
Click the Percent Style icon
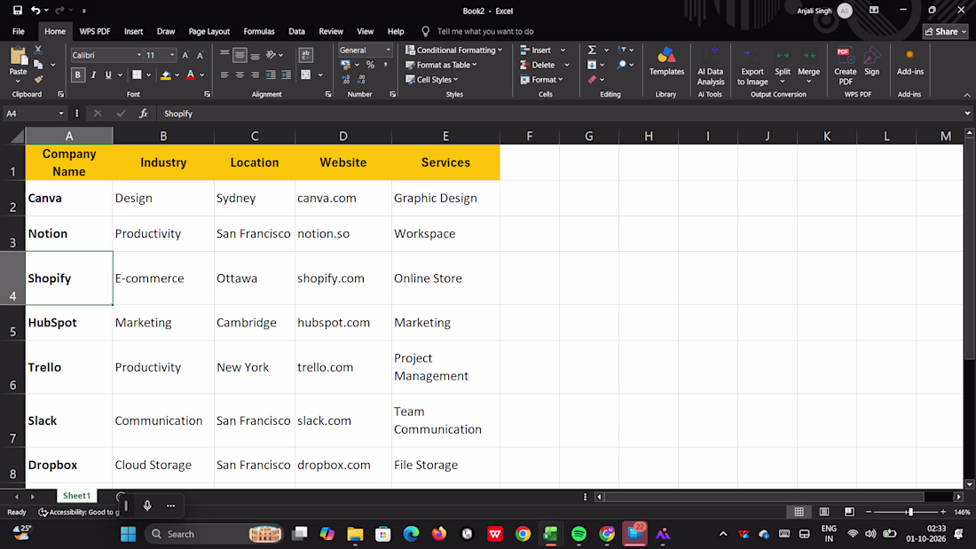[370, 65]
